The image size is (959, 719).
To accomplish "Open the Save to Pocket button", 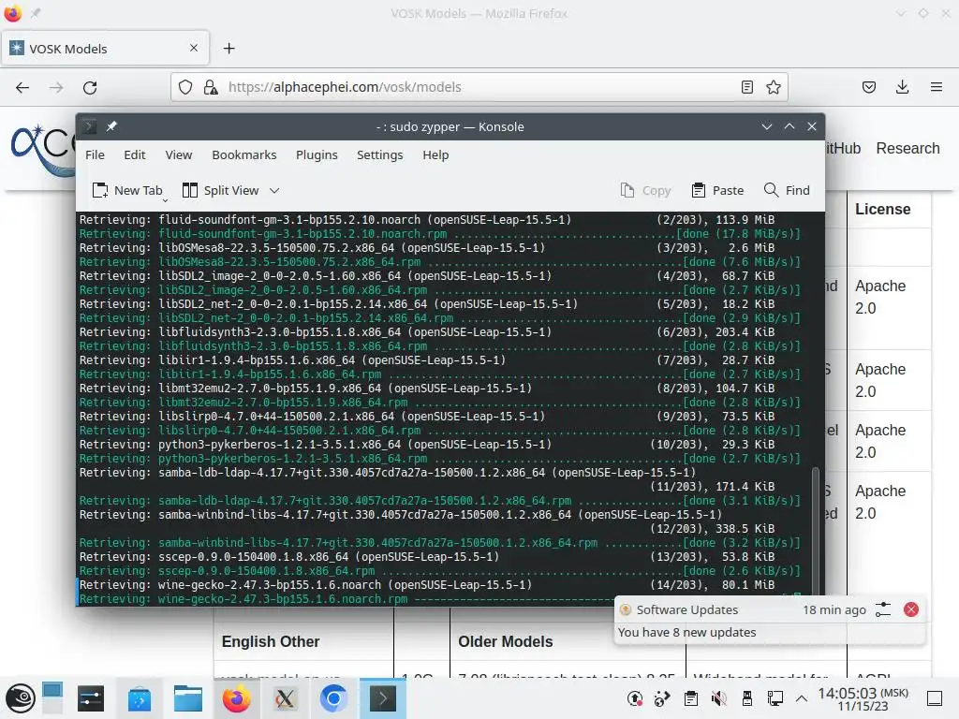I will coord(869,87).
